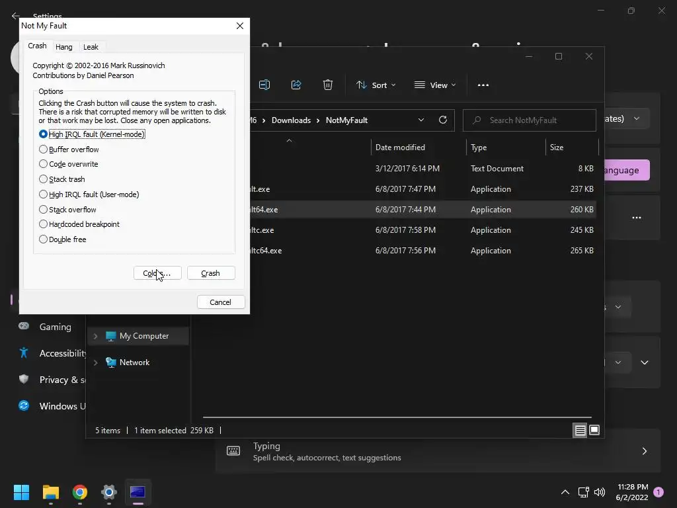Image resolution: width=677 pixels, height=508 pixels.
Task: Click the Search NotMyFault field
Action: pyautogui.click(x=530, y=120)
